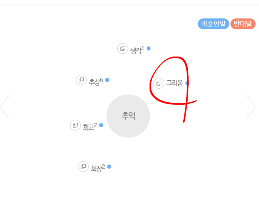
Task: Select the word 그리움
Action: point(175,83)
